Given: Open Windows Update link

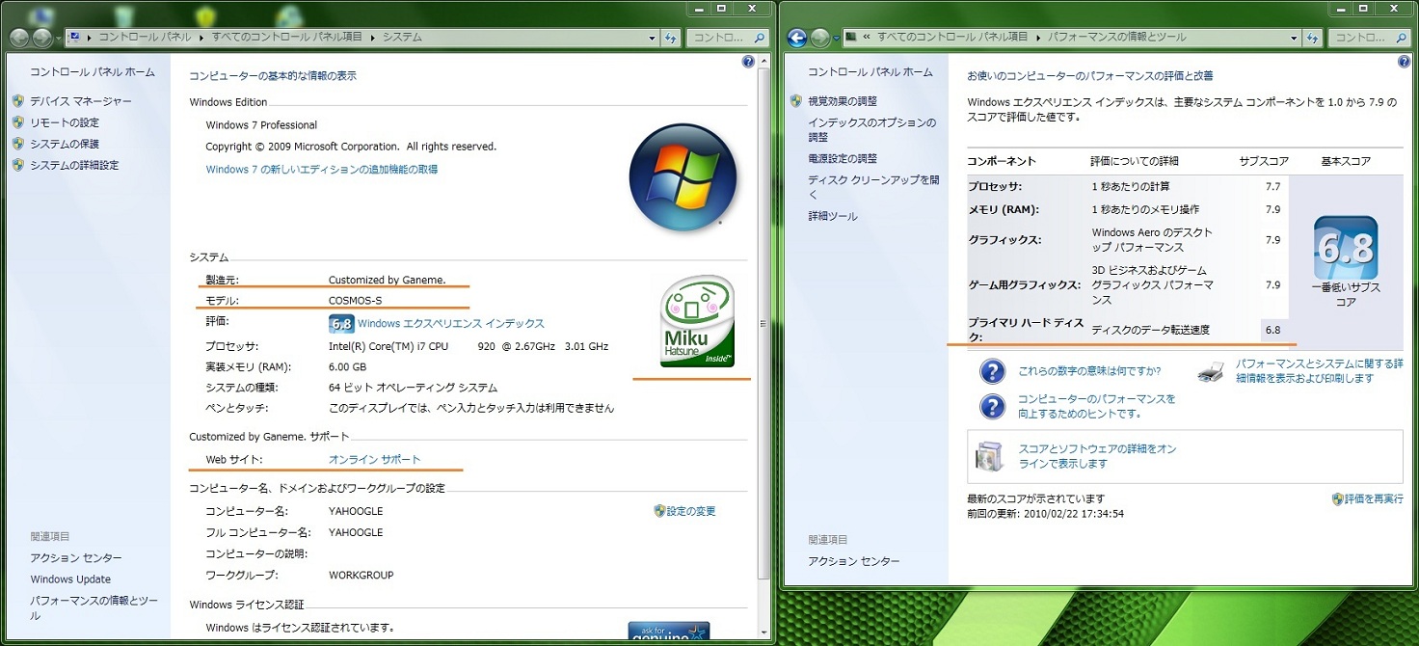Looking at the screenshot, I should tap(70, 579).
